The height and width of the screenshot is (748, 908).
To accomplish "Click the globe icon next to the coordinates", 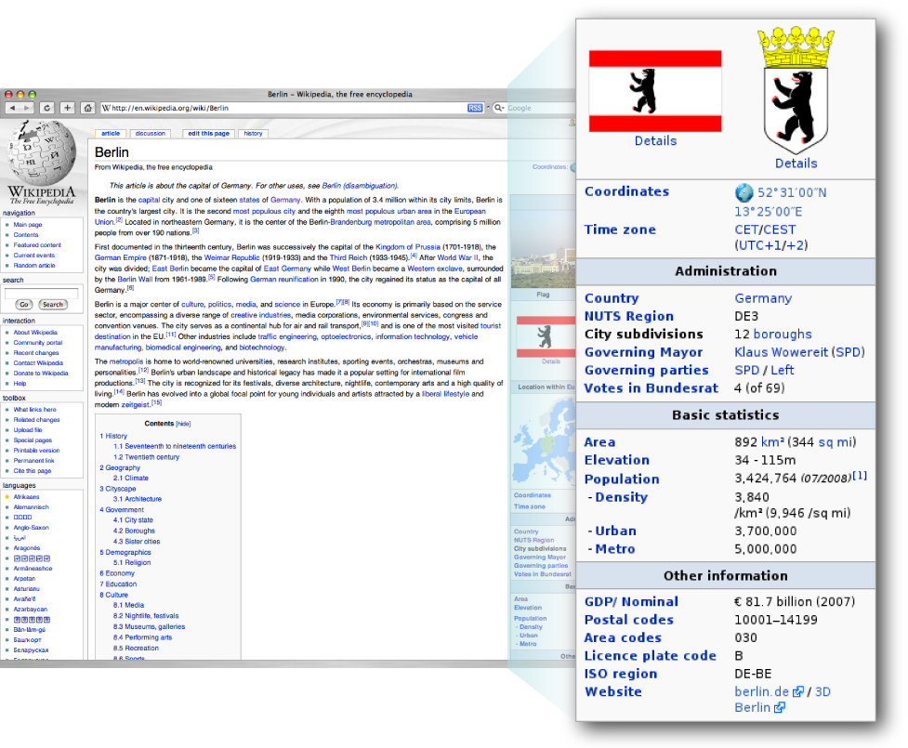I will (744, 192).
